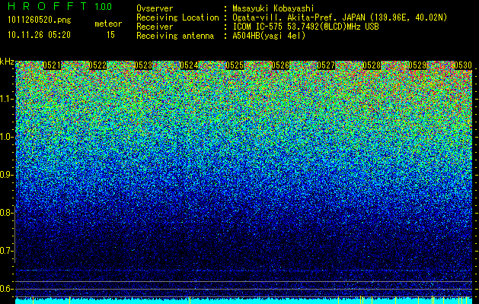This screenshot has width=479, height=304.
Task: Click the yellow meteor tick beneath 0524
Action: 190,300
